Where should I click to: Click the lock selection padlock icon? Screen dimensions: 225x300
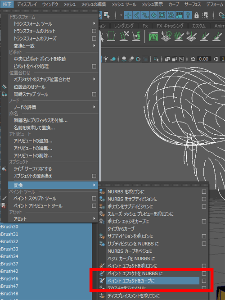(197, 15)
